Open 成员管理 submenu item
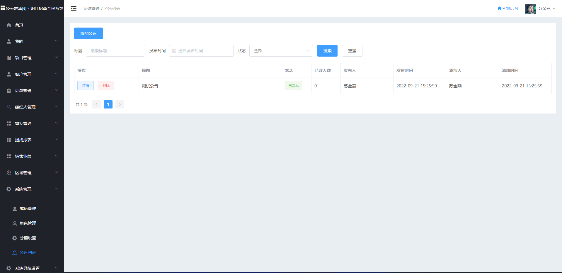Screen dimensions: 562x273 (x=32, y=208)
